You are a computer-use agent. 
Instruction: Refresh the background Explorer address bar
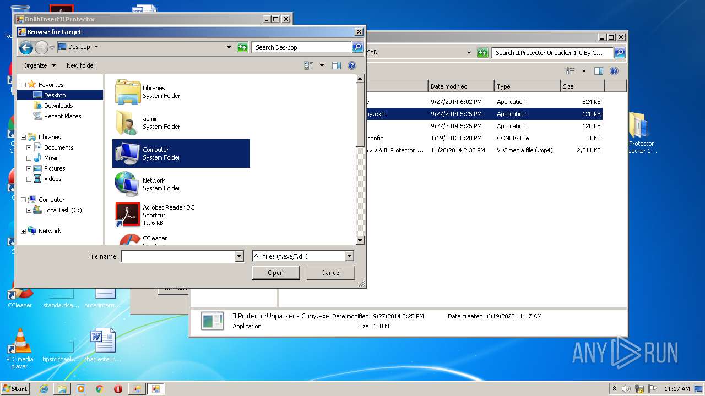point(482,53)
